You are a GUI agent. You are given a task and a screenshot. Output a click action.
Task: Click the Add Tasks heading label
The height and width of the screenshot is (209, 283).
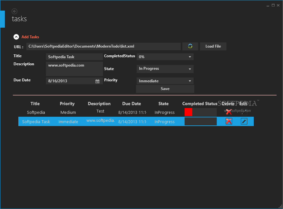(30, 37)
